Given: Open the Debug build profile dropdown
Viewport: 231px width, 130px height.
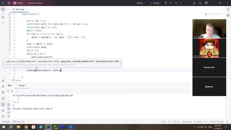Looking at the screenshot, I should click(141, 3).
